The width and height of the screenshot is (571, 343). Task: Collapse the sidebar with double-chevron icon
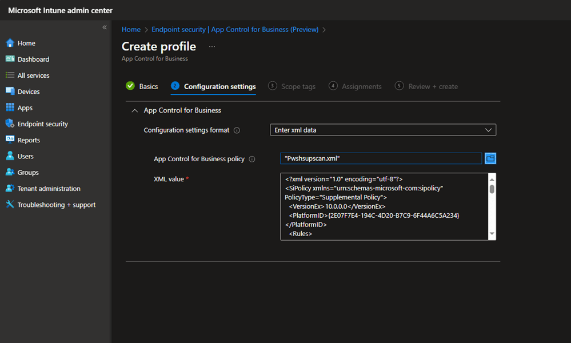coord(105,27)
